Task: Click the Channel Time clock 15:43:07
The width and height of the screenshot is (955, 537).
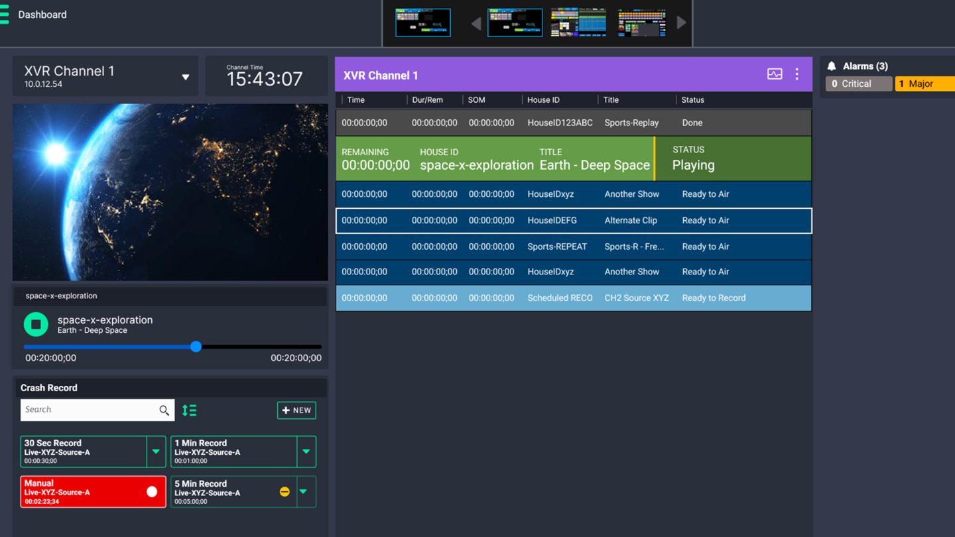Action: tap(265, 79)
